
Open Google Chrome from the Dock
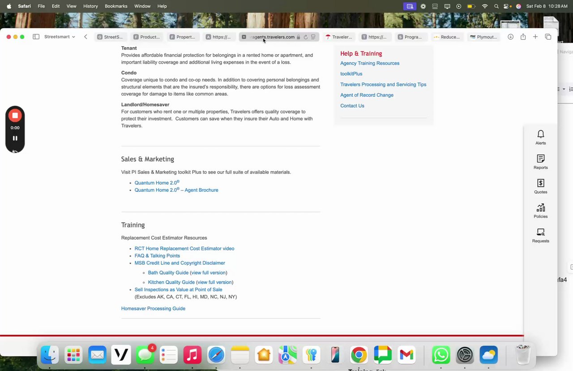point(359,355)
